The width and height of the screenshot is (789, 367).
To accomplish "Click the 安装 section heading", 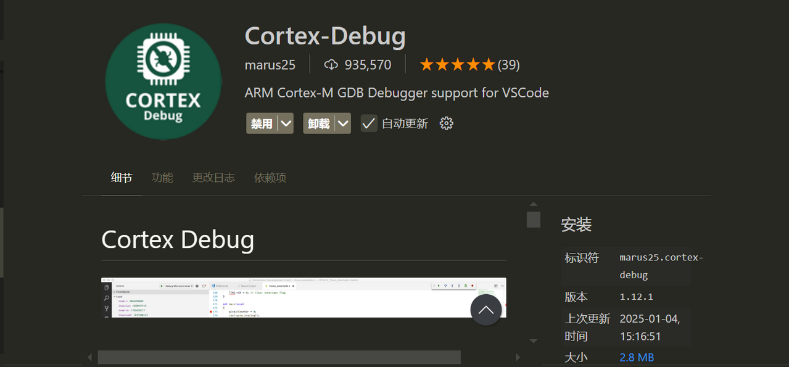I will [x=576, y=225].
